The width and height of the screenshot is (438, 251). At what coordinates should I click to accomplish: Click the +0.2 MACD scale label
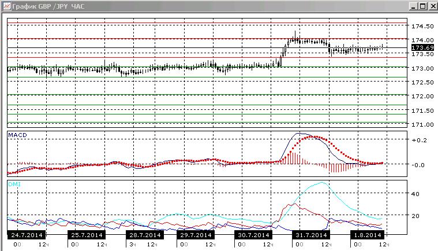pyautogui.click(x=420, y=141)
